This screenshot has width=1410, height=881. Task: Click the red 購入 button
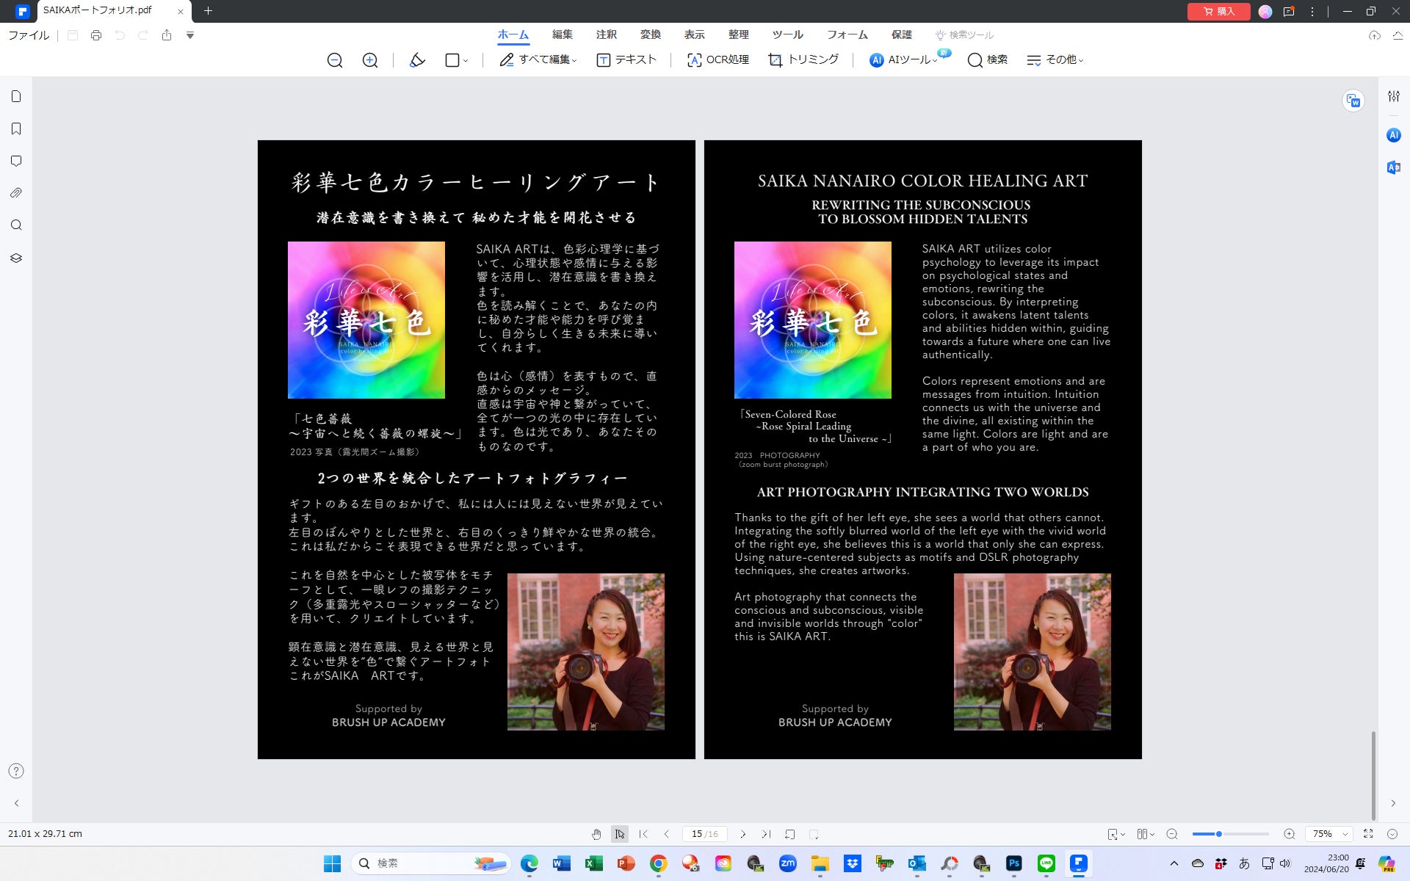(x=1218, y=11)
